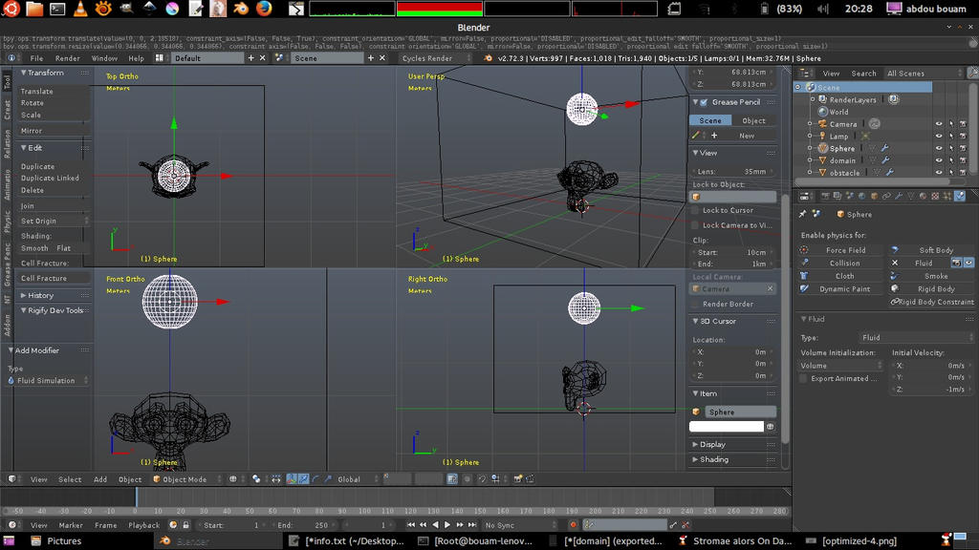Click the OpenGL render image icon in 3D header
This screenshot has width=979, height=550.
pos(517,479)
